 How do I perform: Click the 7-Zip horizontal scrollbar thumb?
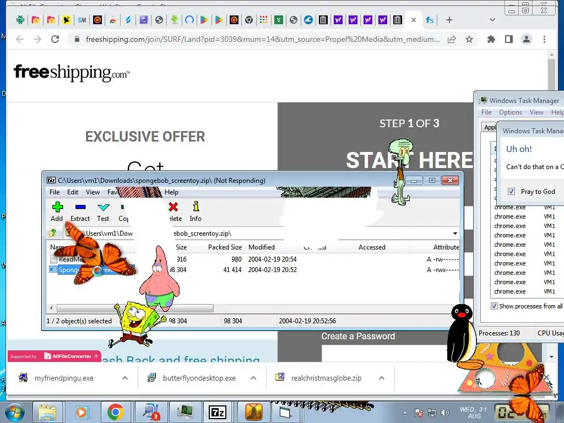coord(135,308)
